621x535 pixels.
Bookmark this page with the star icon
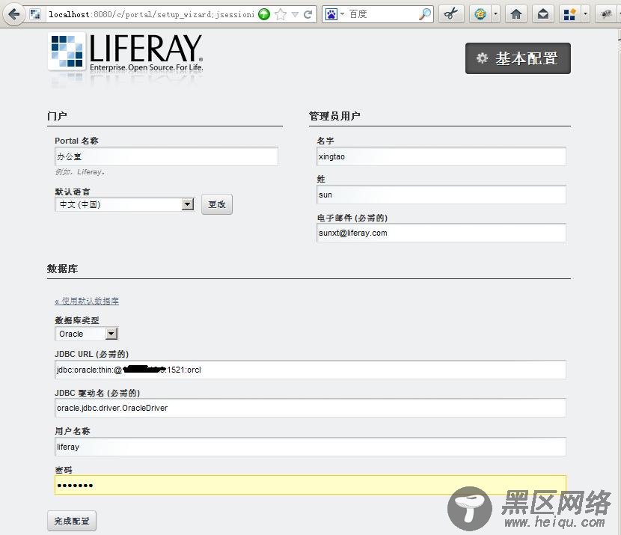click(281, 15)
